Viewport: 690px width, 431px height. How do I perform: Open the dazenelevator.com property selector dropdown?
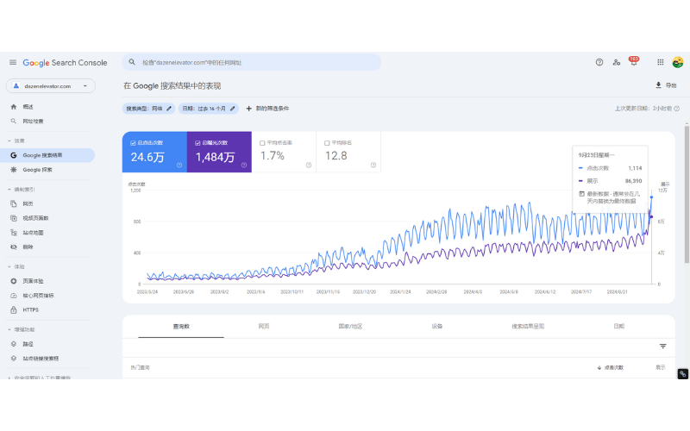[50, 85]
